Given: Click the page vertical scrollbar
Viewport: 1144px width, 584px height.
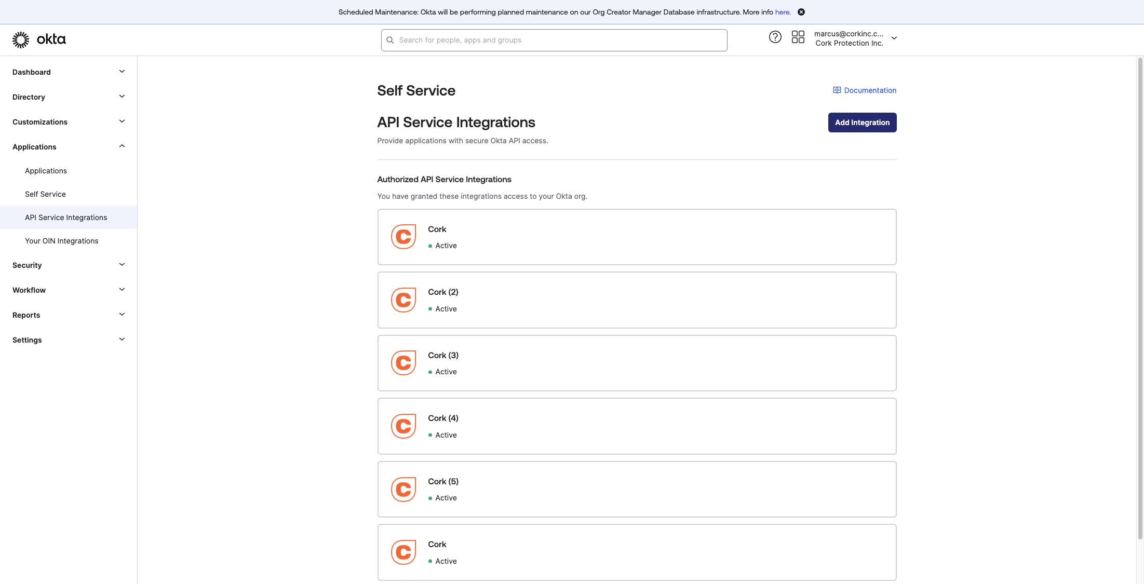Looking at the screenshot, I should 1140,298.
